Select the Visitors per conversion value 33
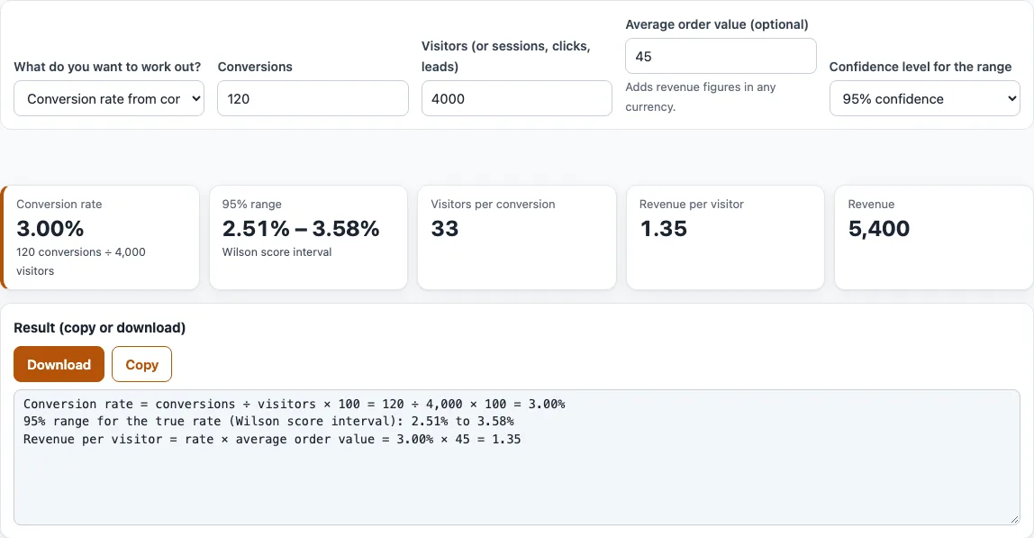 tap(444, 228)
